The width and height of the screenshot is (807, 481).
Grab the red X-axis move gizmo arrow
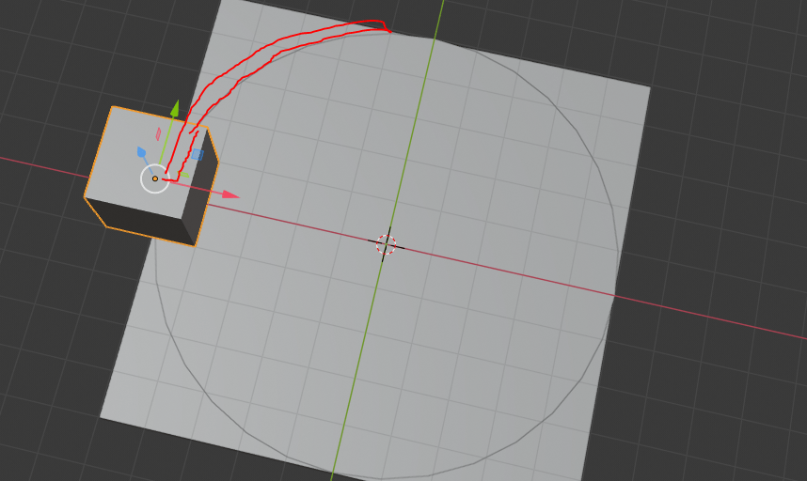(x=231, y=194)
